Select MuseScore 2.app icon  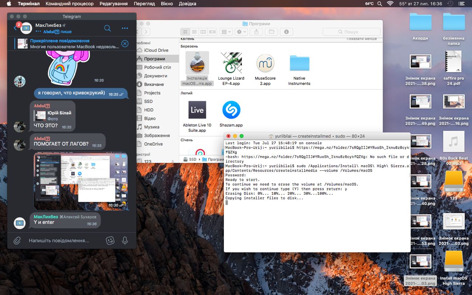(x=265, y=63)
